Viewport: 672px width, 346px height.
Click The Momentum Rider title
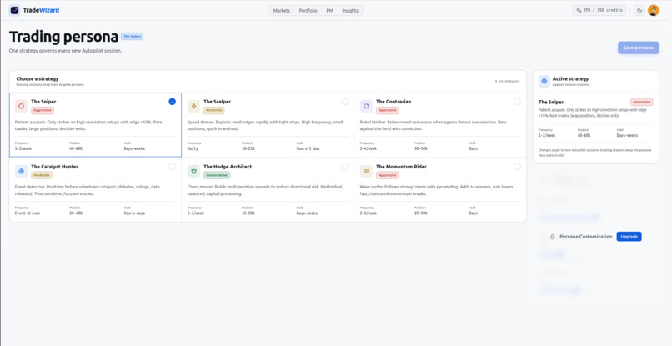click(401, 167)
